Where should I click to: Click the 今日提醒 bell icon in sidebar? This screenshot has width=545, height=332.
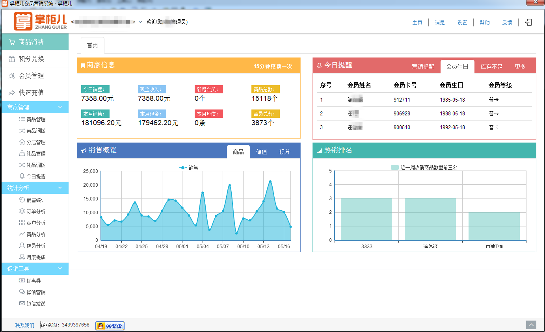[x=22, y=176]
